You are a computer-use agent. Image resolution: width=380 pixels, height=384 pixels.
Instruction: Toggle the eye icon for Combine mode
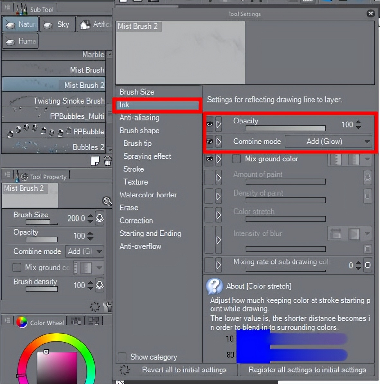click(x=209, y=142)
